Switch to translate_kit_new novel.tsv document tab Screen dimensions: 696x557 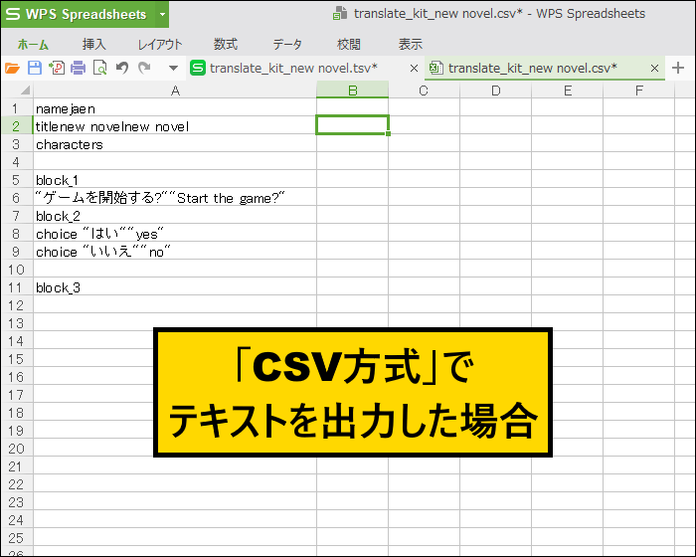[x=292, y=68]
